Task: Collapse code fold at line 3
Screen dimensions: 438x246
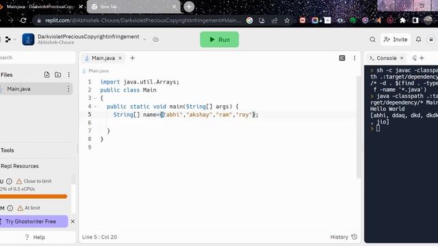Action: [95, 98]
